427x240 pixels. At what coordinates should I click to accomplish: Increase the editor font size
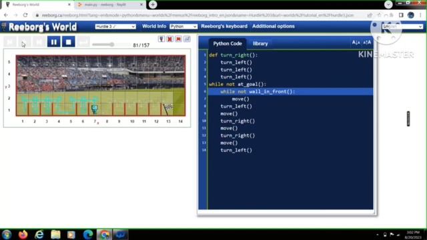pos(367,43)
